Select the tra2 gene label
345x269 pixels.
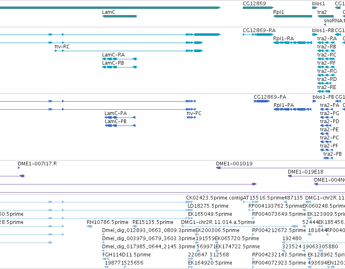point(322,12)
